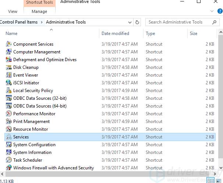
Task: Expand the Control Panel Items breadcrumb arrow
Action: click(42, 22)
